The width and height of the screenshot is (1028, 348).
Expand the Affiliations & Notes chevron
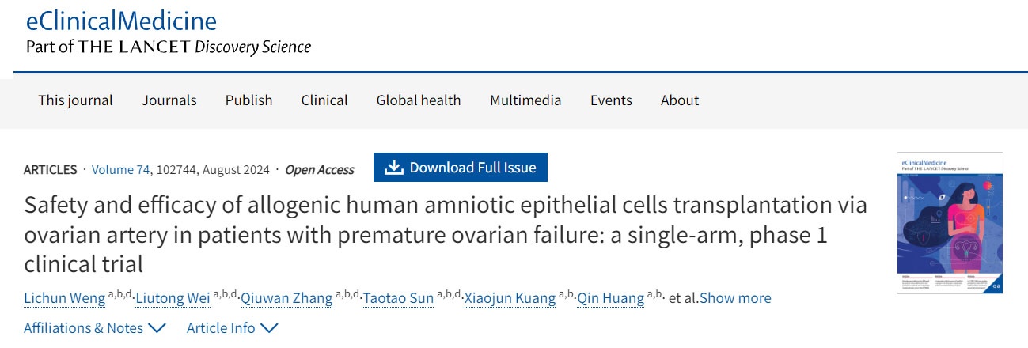[x=157, y=328]
